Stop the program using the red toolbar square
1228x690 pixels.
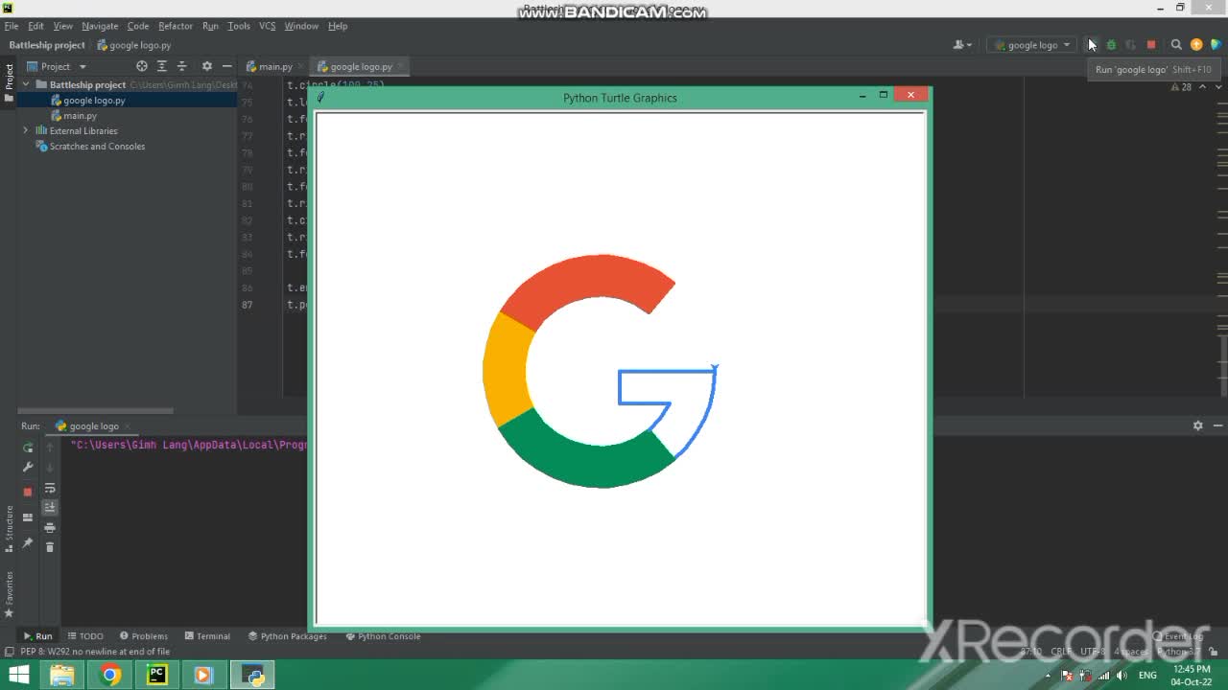pyautogui.click(x=1151, y=45)
